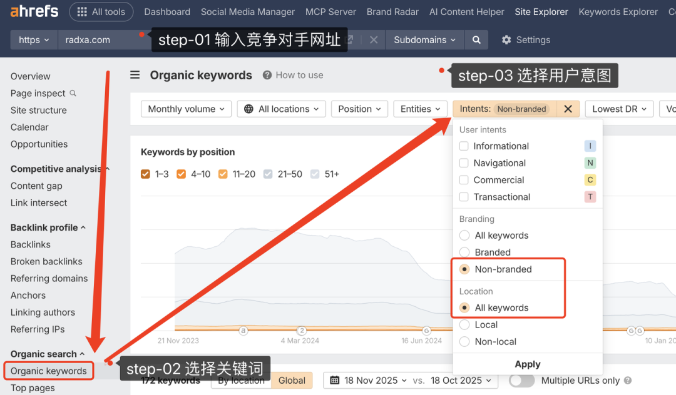This screenshot has height=395, width=676.
Task: Open Keywords Explorer in top navigation
Action: pyautogui.click(x=618, y=12)
